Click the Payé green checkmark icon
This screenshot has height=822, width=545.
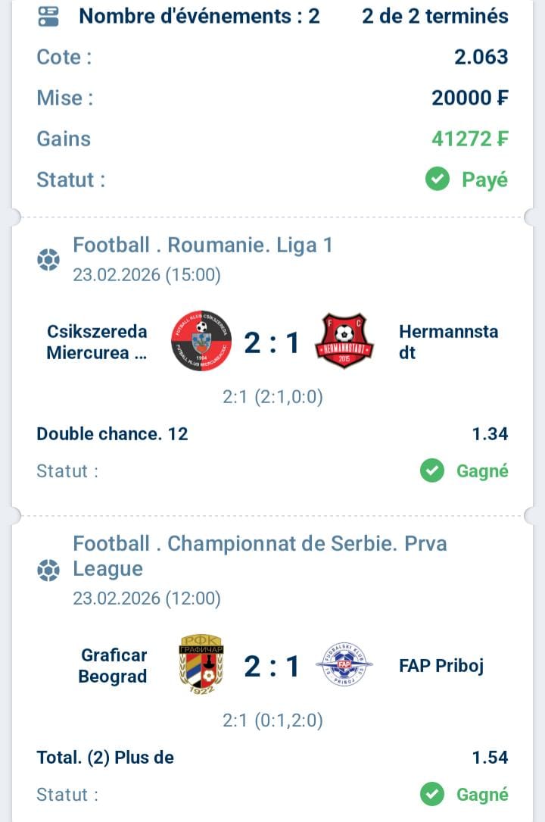437,180
